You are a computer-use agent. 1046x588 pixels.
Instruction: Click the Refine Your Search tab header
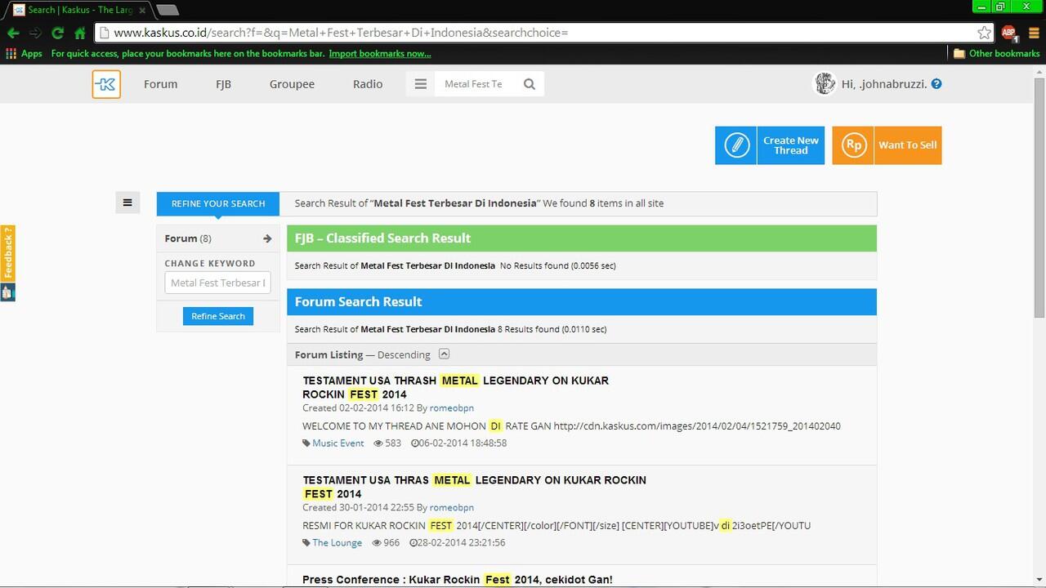pyautogui.click(x=218, y=203)
